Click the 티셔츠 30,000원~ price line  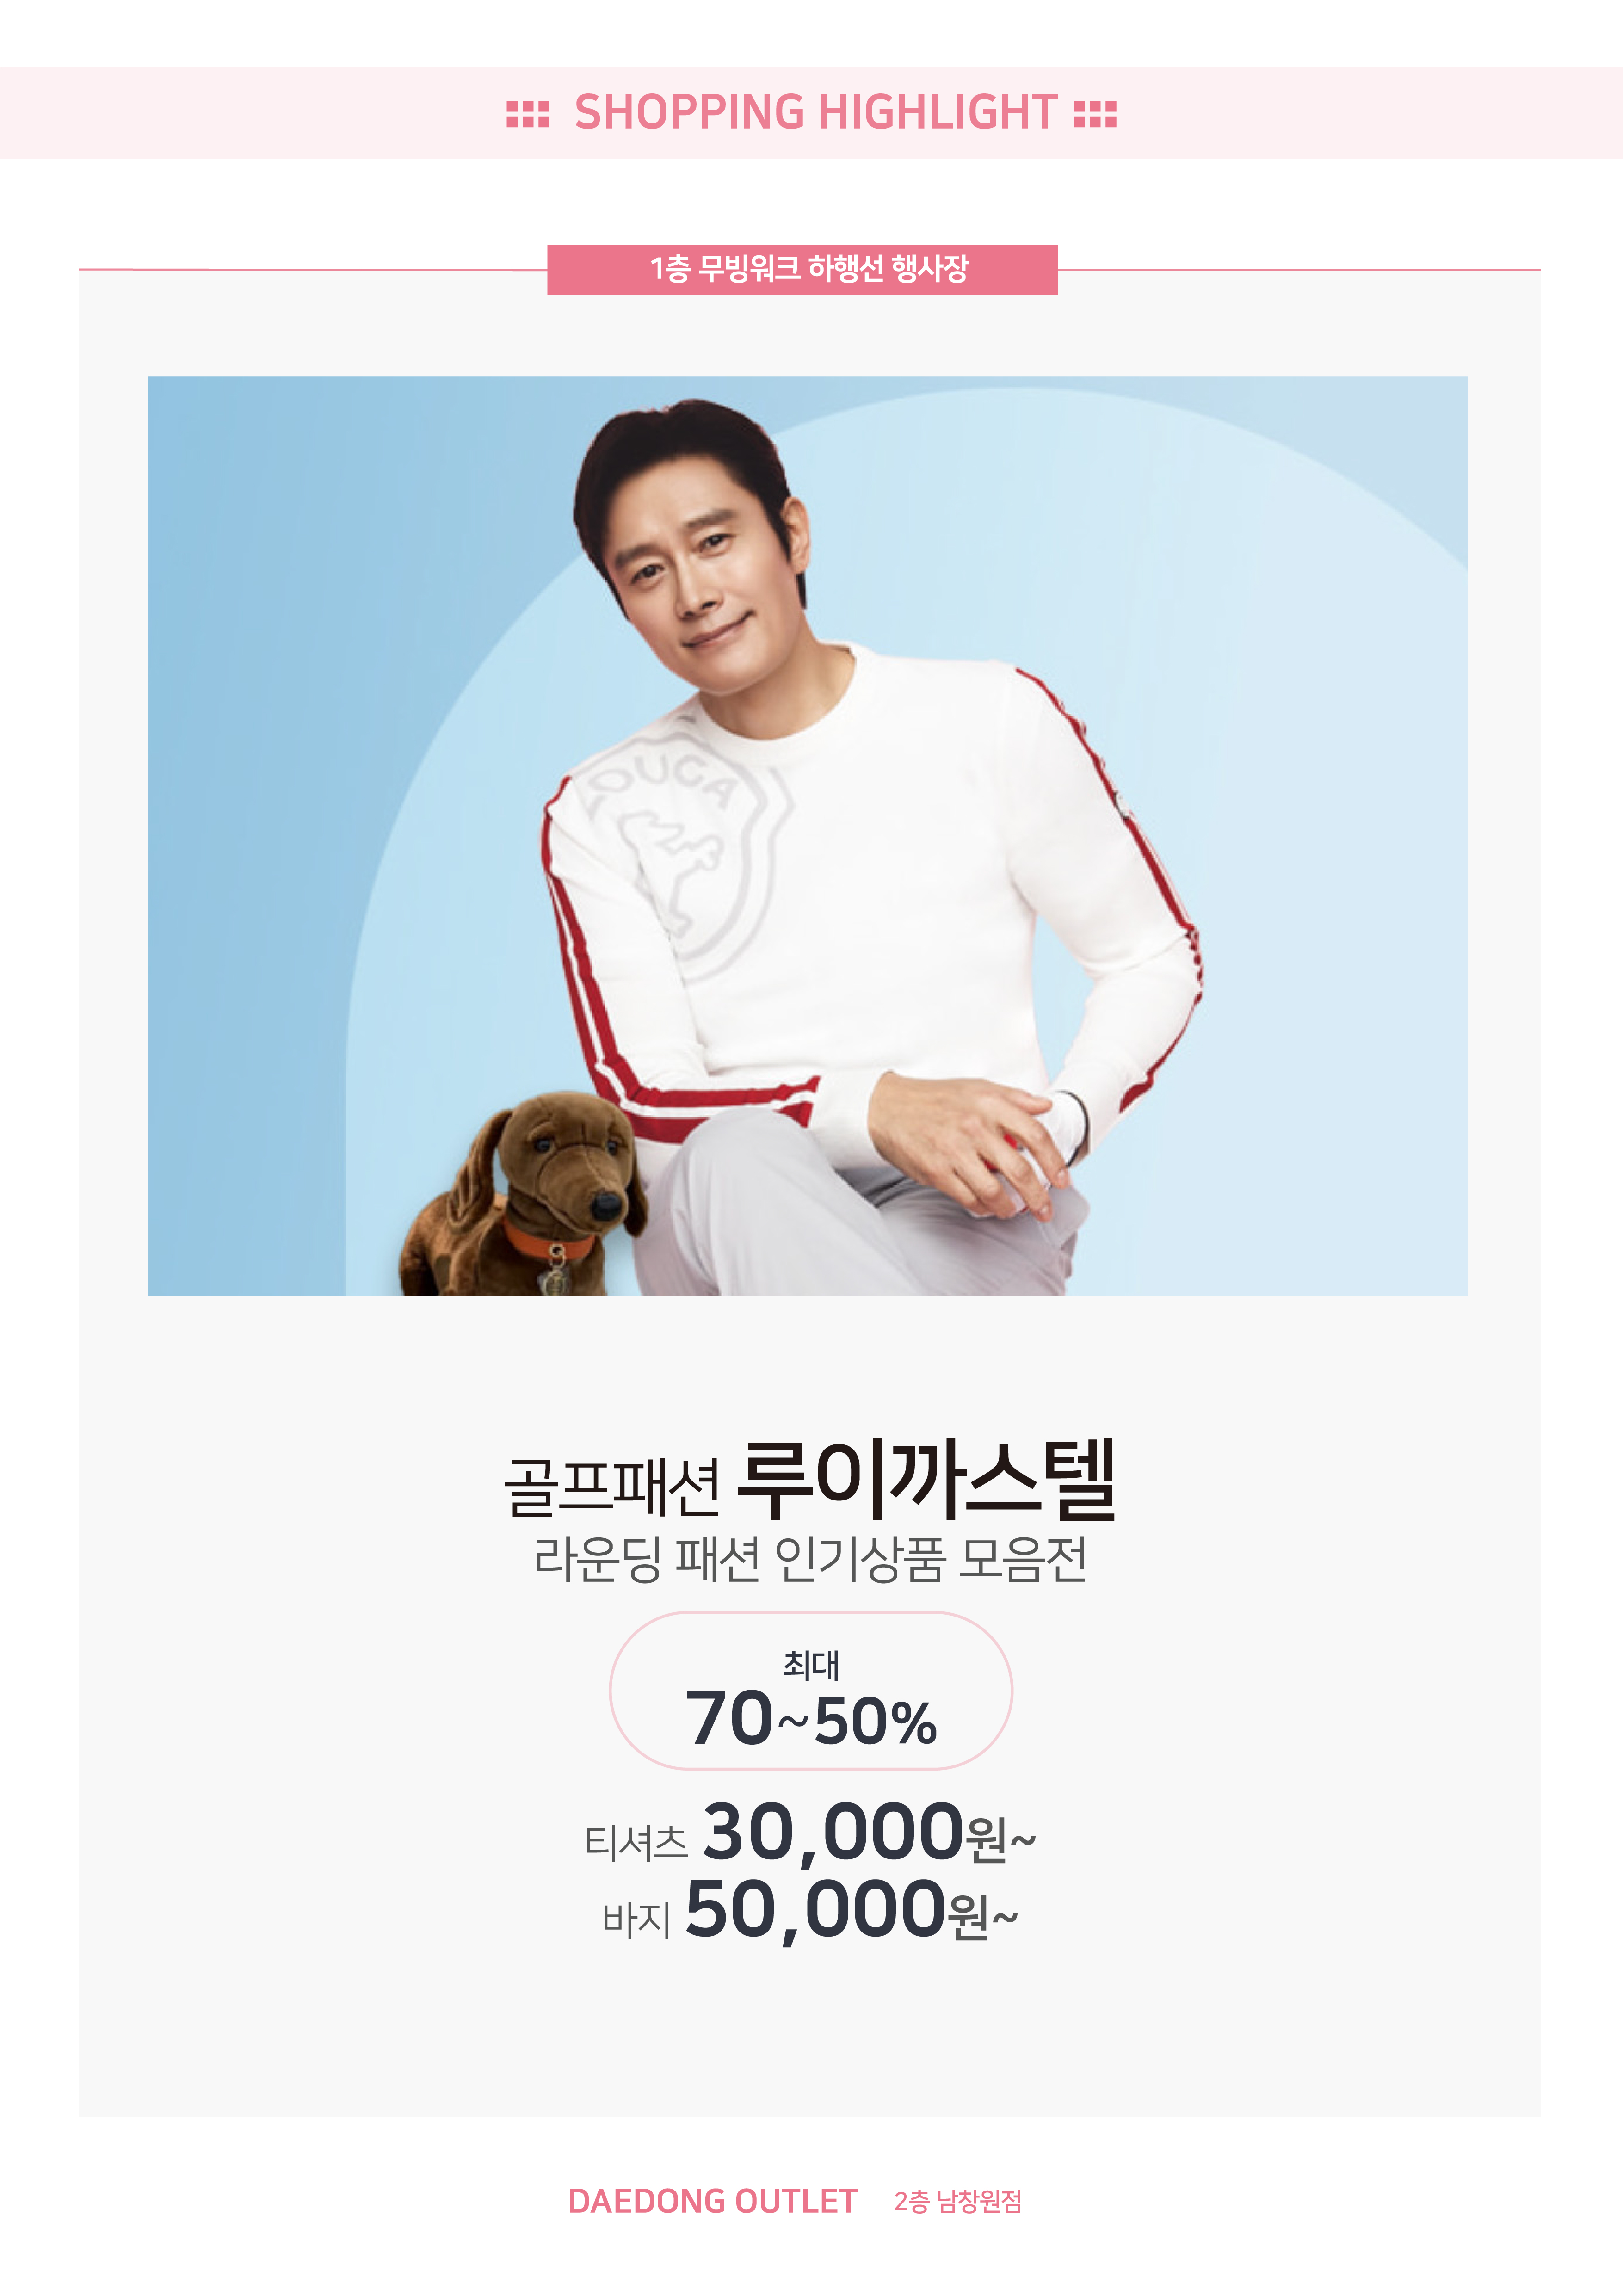coord(810,1833)
